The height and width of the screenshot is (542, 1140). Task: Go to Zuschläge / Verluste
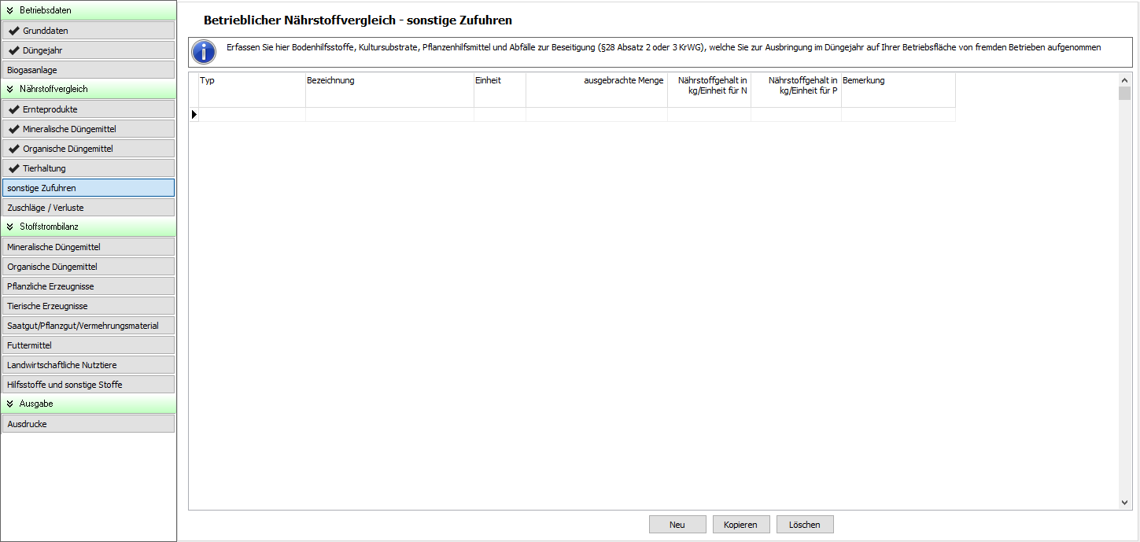pyautogui.click(x=88, y=208)
